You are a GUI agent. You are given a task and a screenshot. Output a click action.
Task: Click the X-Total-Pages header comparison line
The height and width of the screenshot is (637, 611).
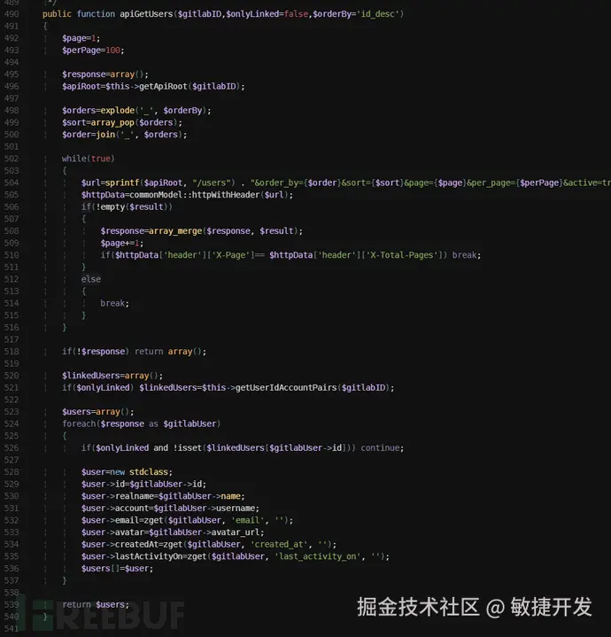290,255
